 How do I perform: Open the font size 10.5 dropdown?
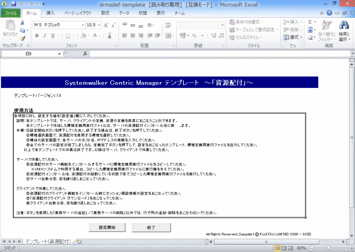coord(99,25)
